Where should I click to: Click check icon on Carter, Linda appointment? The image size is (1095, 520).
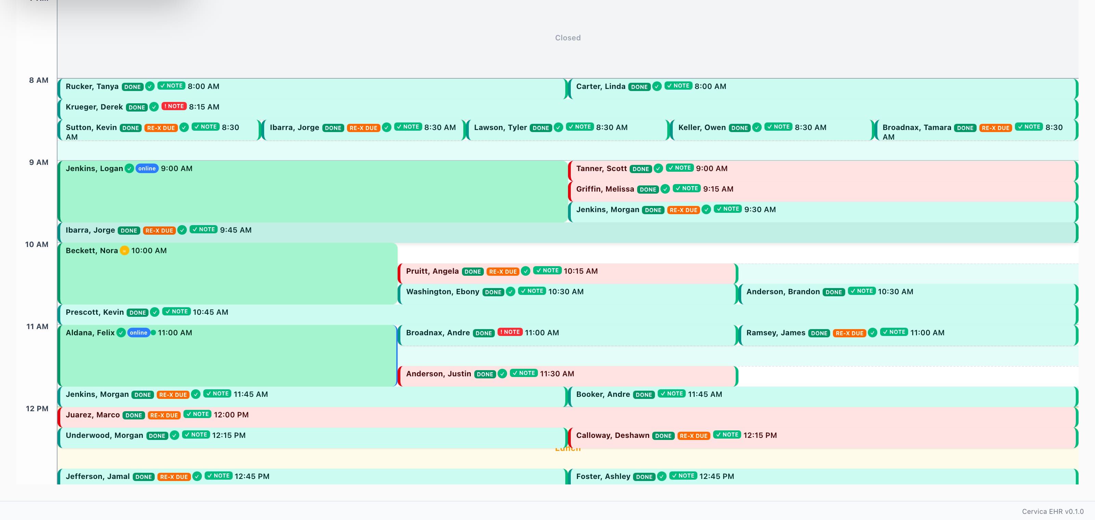coord(657,86)
